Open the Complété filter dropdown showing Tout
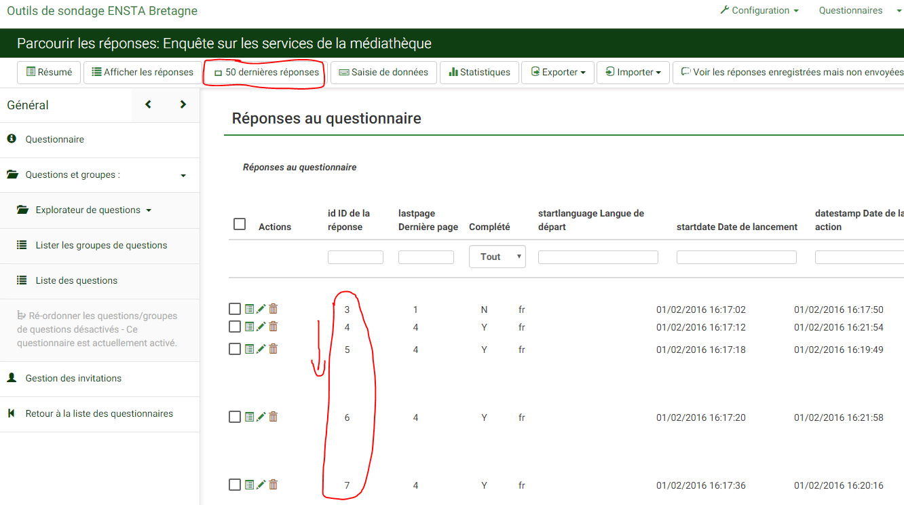Screen dimensions: 904x505 pos(497,257)
